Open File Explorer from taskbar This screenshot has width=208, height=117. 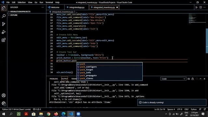41,114
